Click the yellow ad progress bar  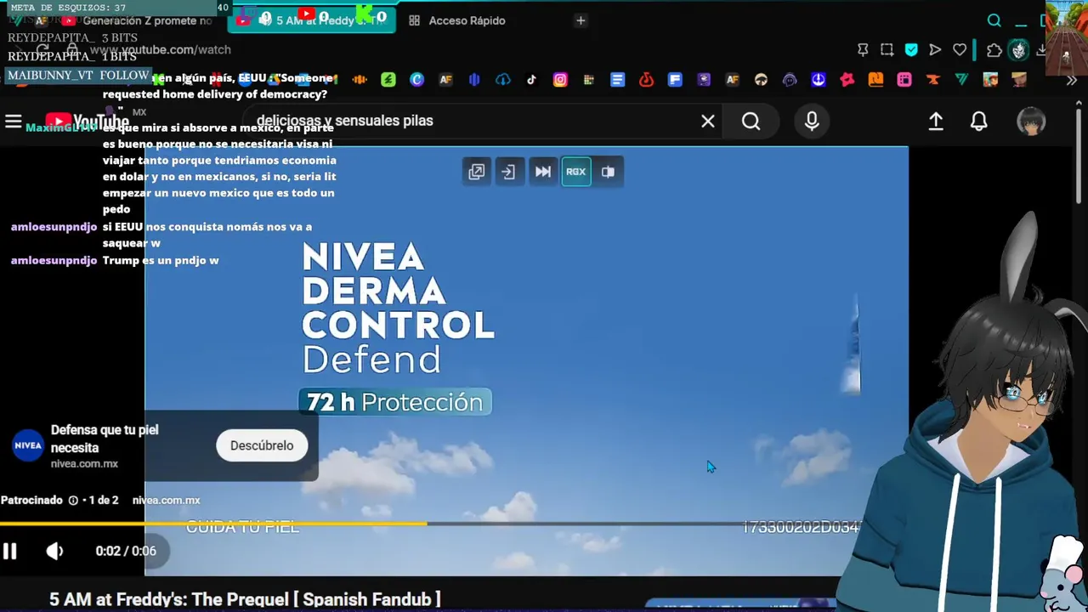point(212,524)
